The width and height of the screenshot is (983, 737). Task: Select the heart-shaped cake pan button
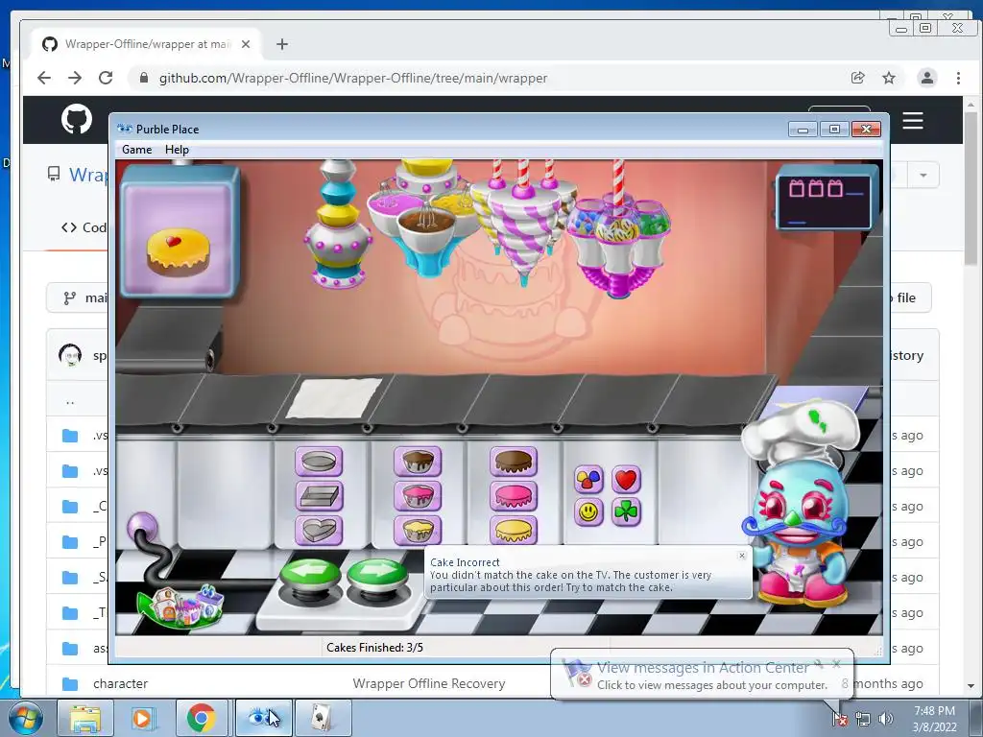[319, 531]
